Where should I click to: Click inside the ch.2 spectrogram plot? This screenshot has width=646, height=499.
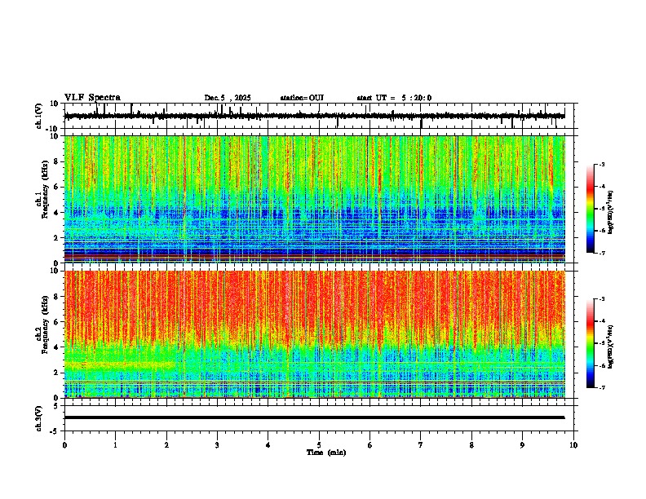pos(315,334)
